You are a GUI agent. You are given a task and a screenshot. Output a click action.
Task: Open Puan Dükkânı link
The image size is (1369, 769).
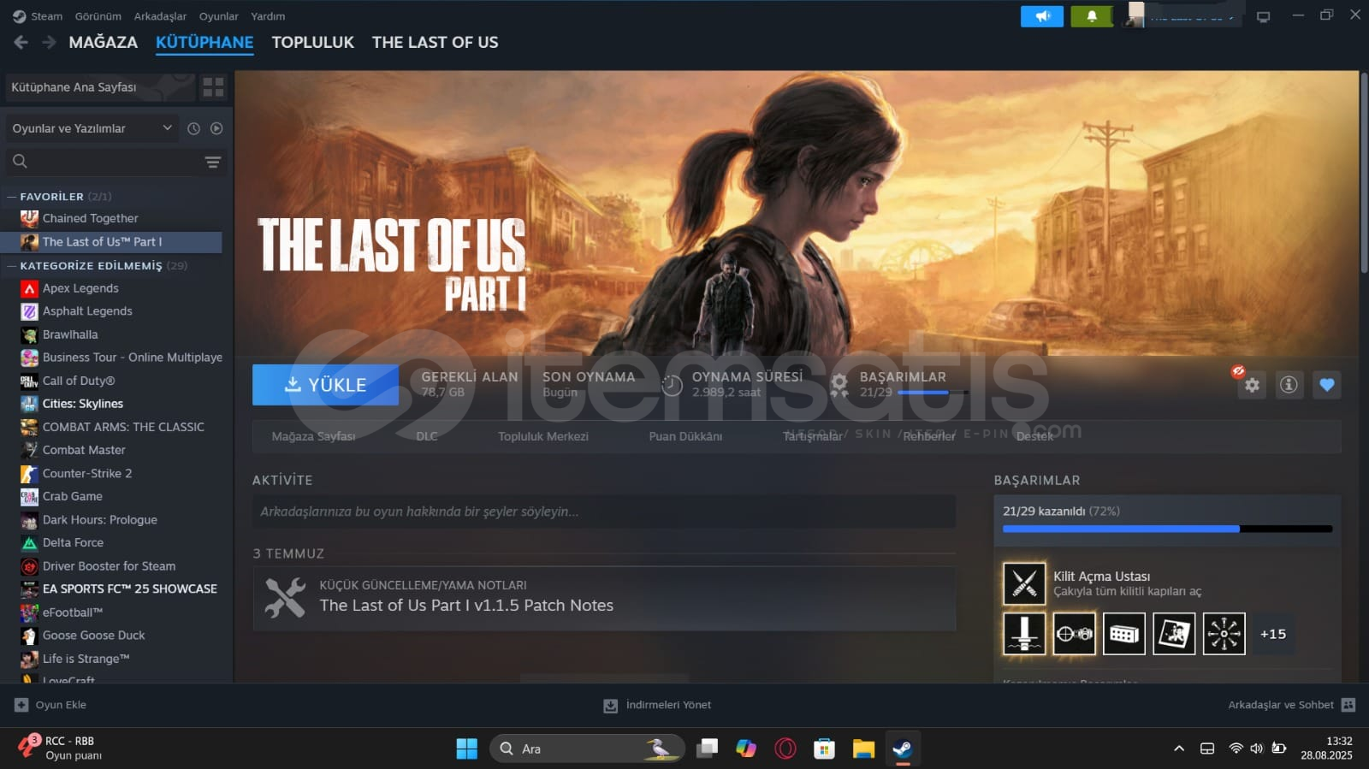tap(685, 436)
